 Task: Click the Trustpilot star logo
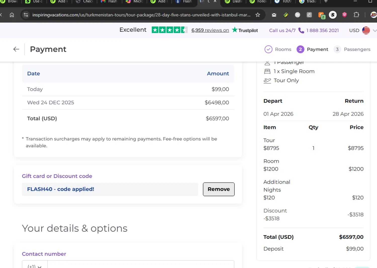click(235, 30)
